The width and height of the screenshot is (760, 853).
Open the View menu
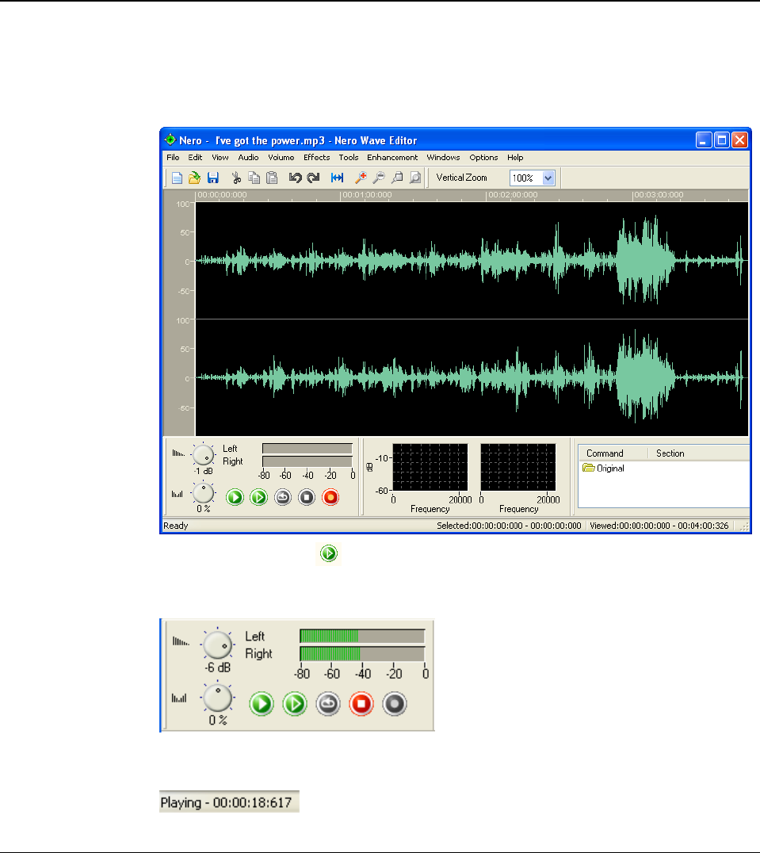(220, 158)
